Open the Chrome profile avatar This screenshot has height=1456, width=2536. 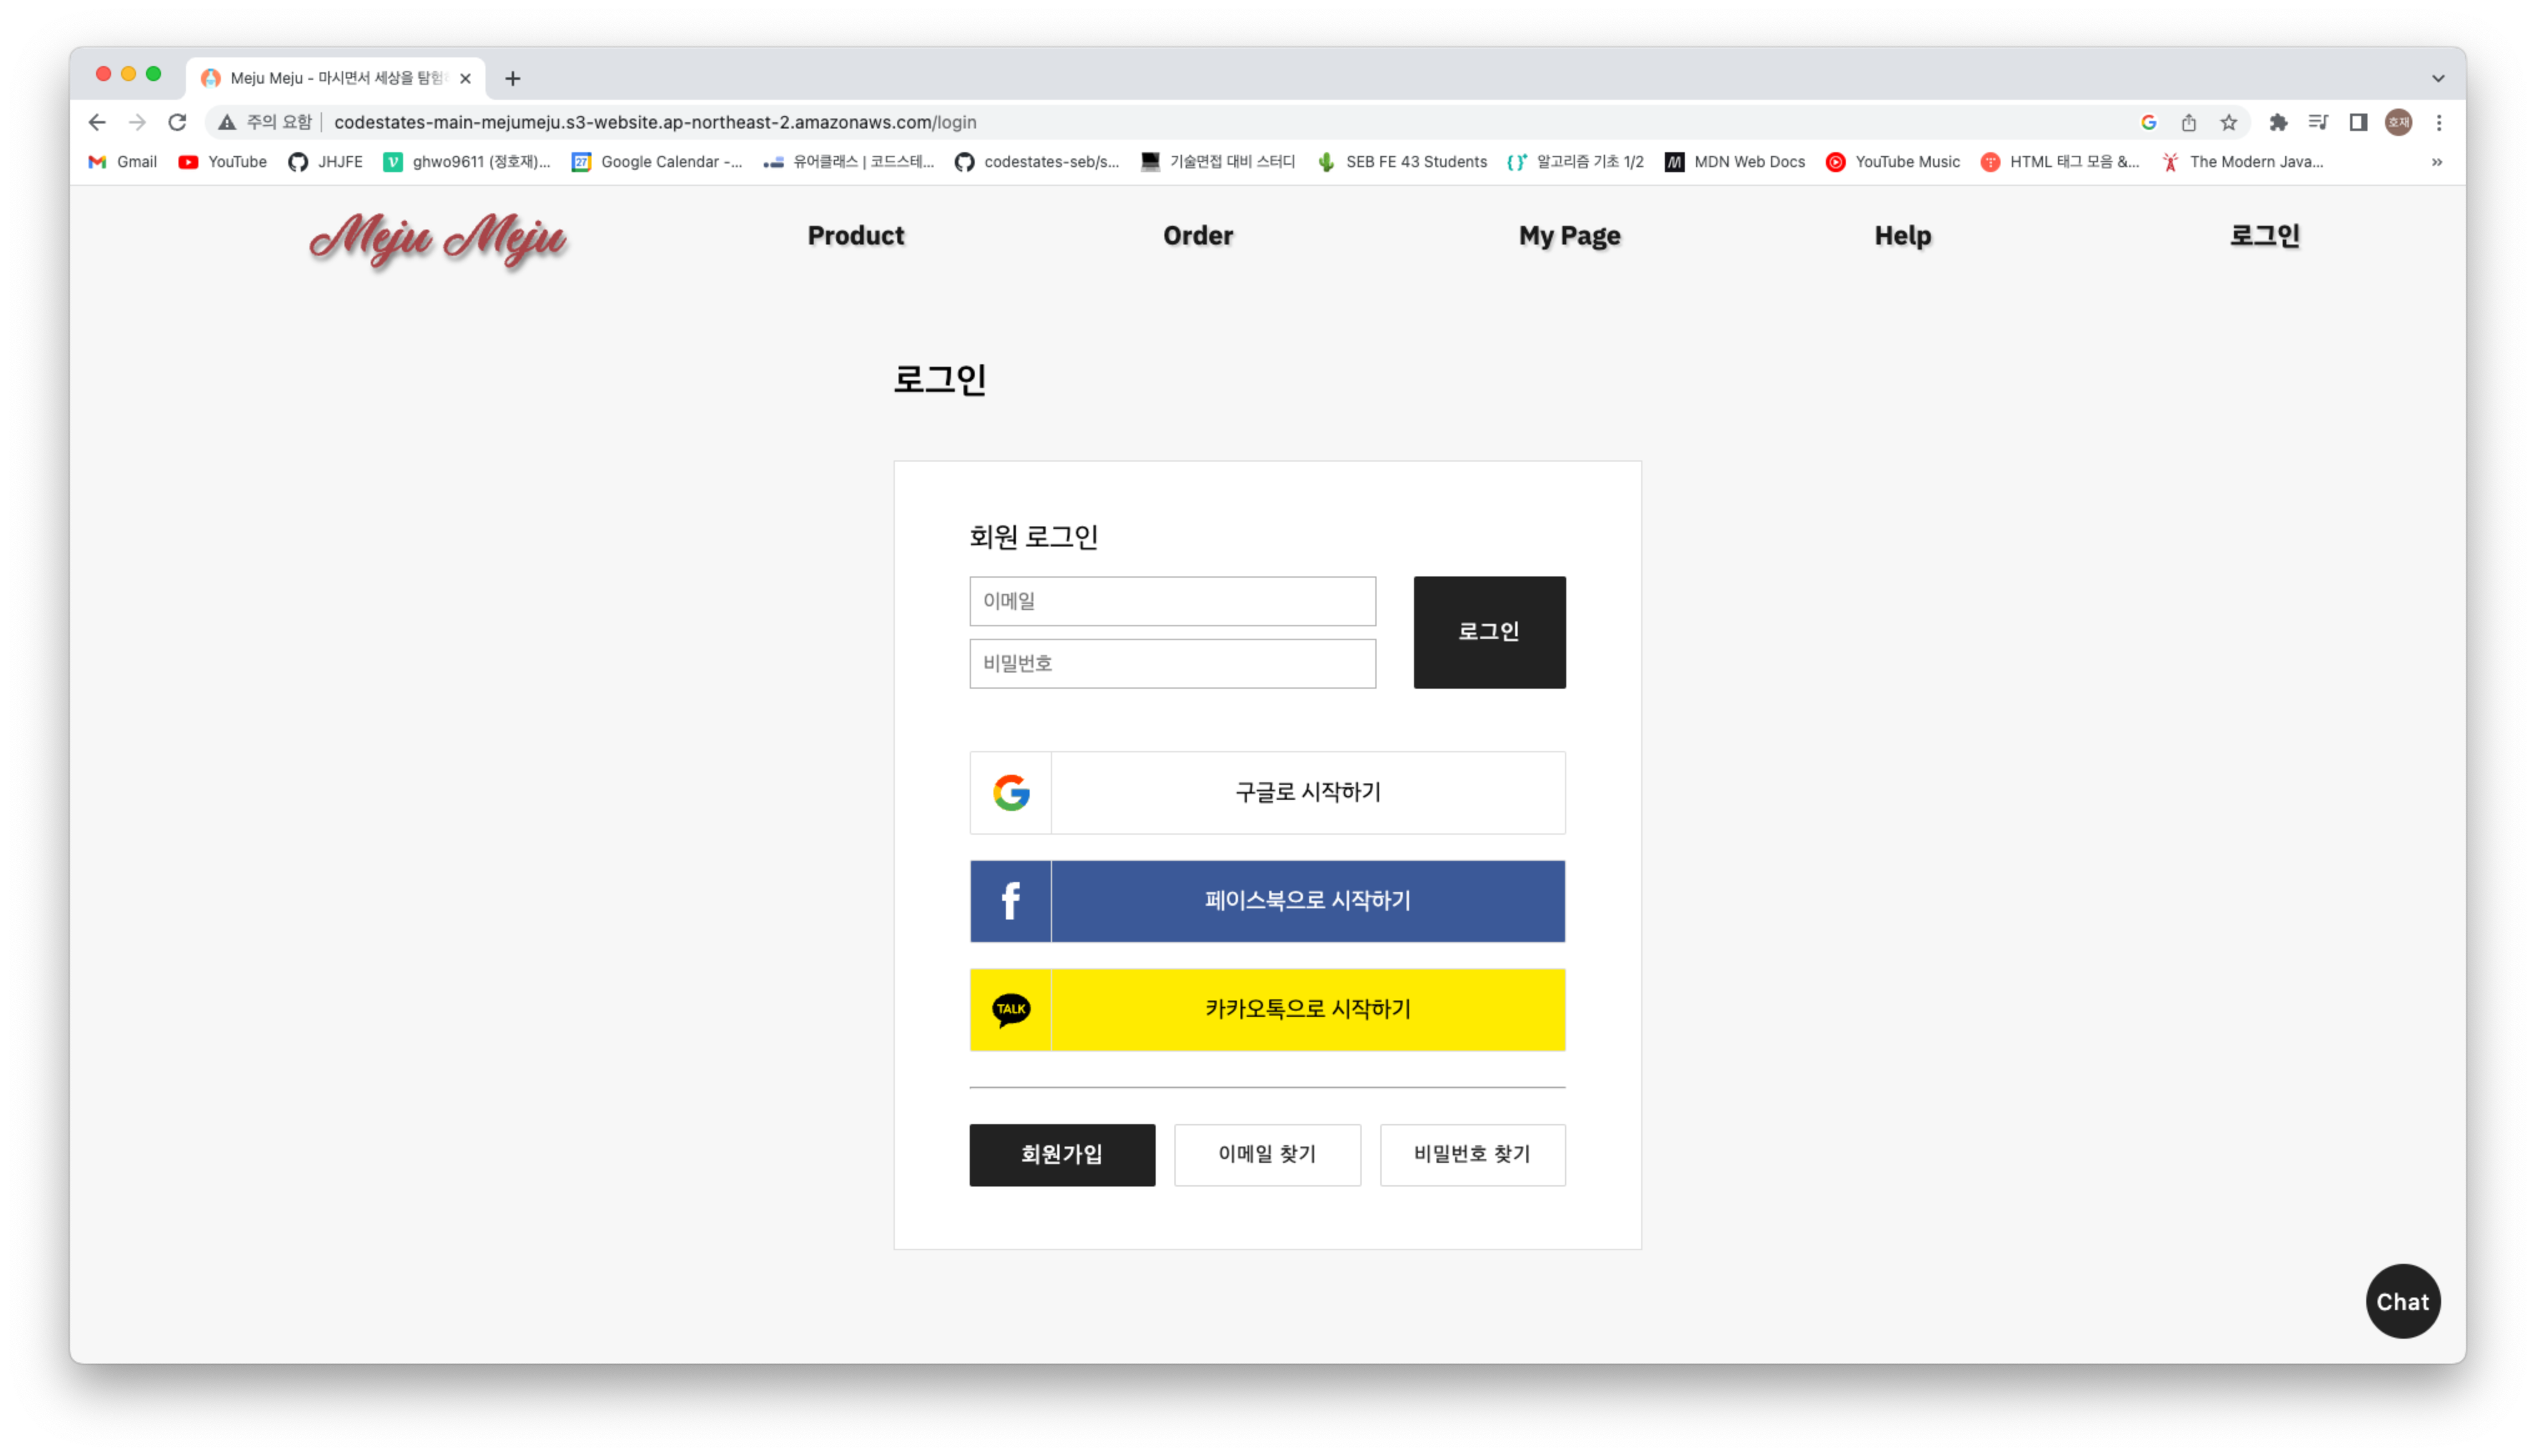(2398, 122)
